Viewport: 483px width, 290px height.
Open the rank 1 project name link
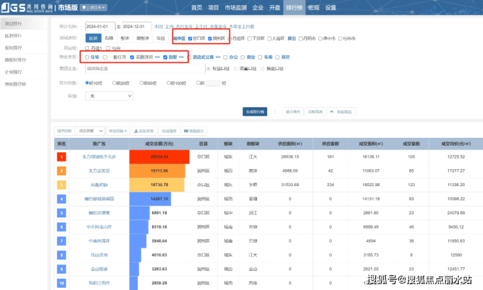99,157
